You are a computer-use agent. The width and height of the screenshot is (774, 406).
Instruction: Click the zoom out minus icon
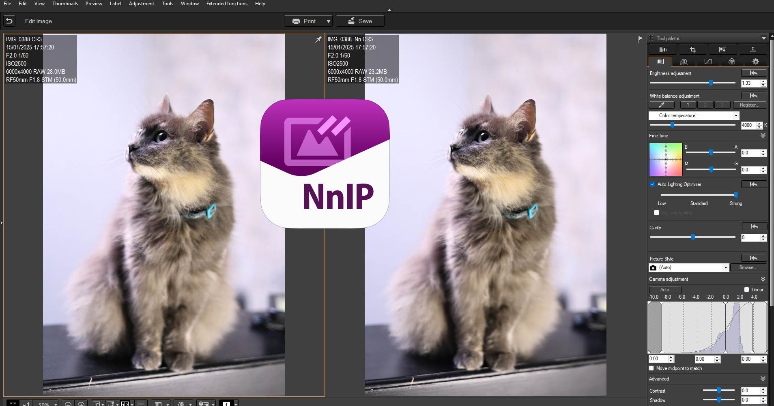68,404
